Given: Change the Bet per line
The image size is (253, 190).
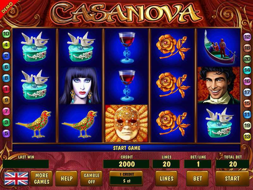Looking at the screenshot, I should click(x=197, y=178).
